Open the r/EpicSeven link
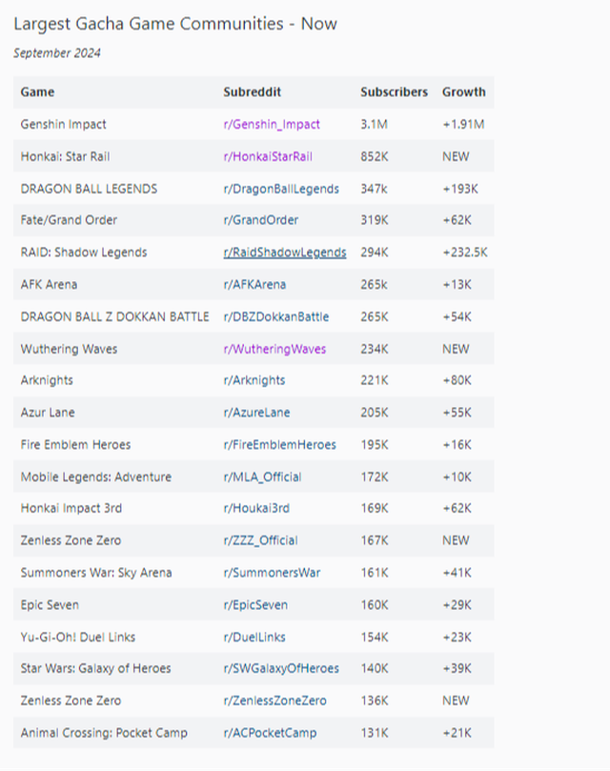 click(255, 605)
